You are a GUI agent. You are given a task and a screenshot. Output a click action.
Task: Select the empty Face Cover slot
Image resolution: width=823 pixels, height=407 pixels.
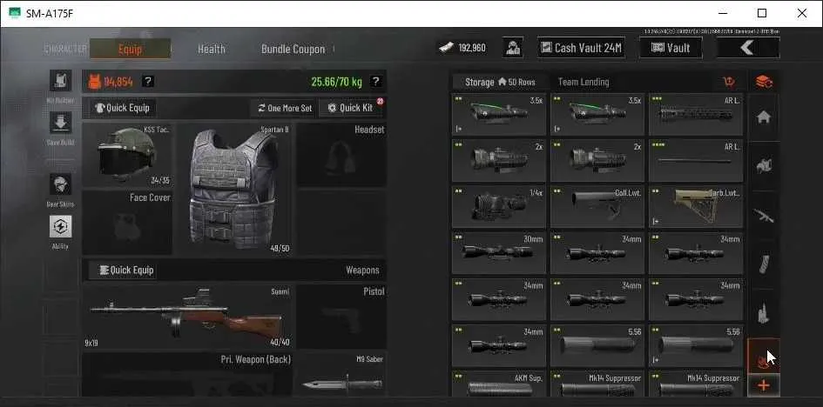pyautogui.click(x=127, y=223)
